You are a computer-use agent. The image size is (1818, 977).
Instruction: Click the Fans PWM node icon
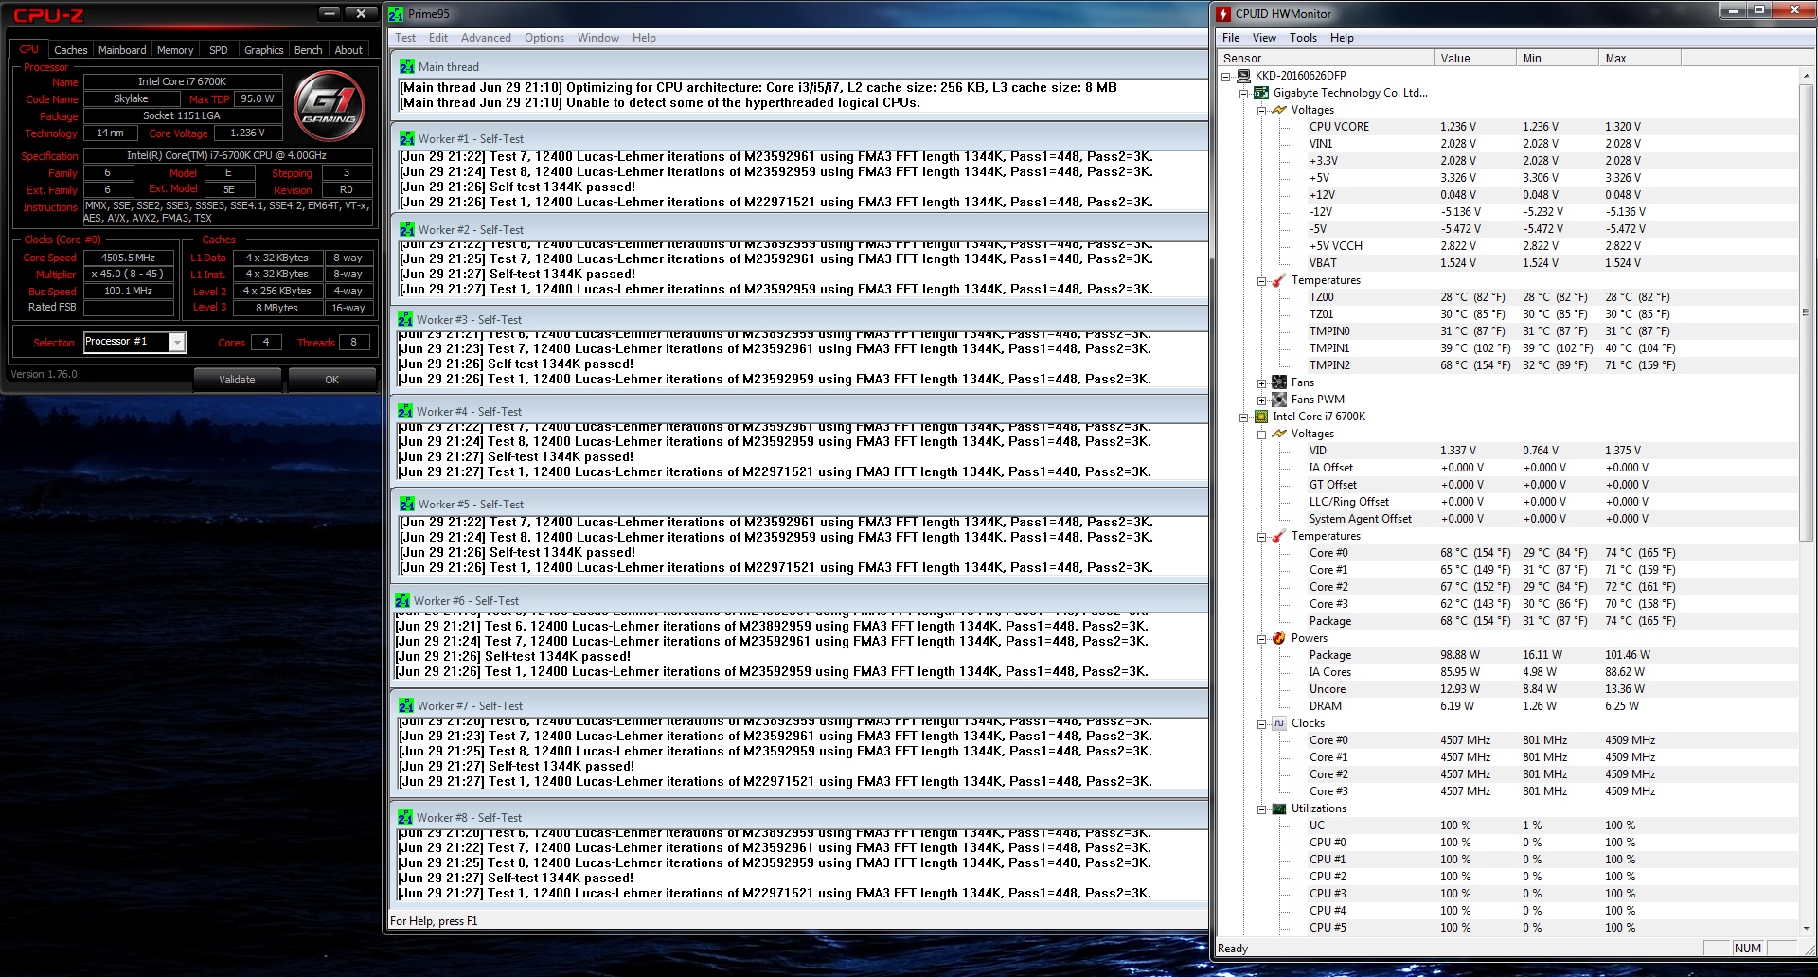(x=1279, y=400)
